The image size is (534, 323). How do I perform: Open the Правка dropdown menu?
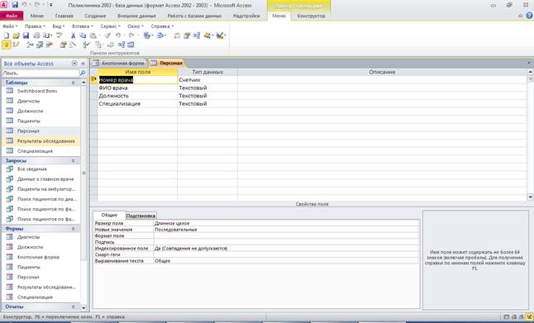[35, 26]
